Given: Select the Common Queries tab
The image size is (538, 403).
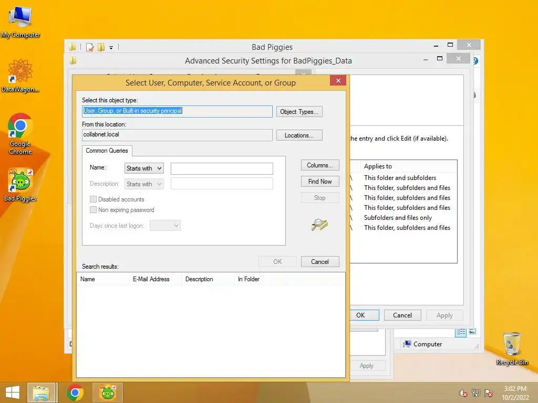Looking at the screenshot, I should (x=107, y=151).
